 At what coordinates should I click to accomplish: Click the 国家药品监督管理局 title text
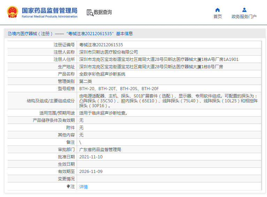click(49, 10)
